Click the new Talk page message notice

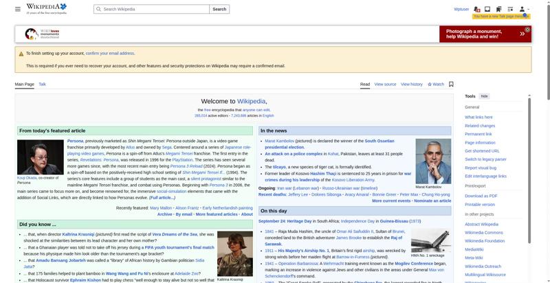(501, 16)
